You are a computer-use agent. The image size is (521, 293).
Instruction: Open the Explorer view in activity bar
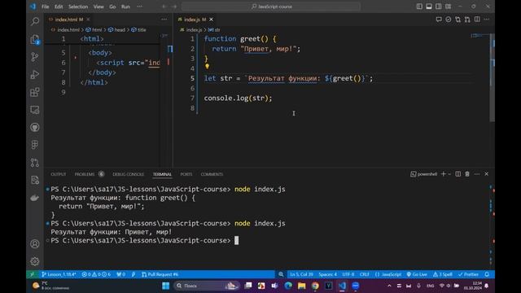click(34, 39)
